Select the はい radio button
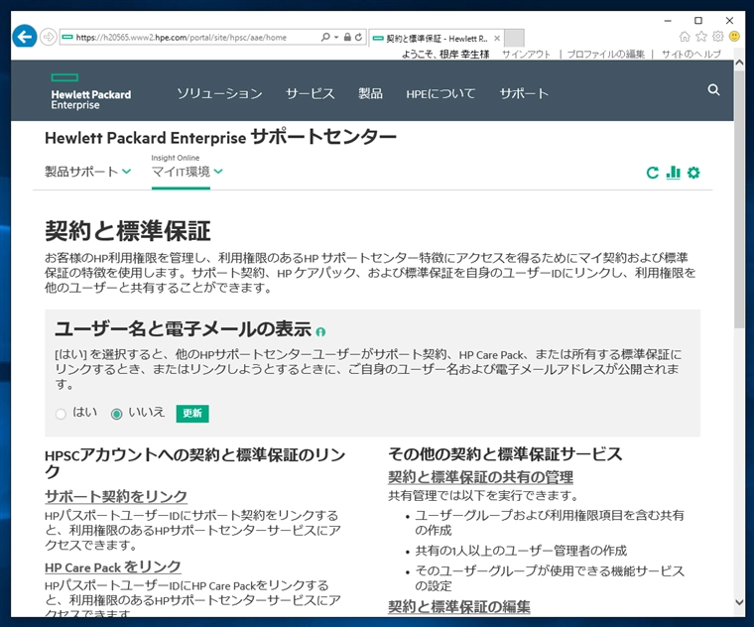 [61, 414]
